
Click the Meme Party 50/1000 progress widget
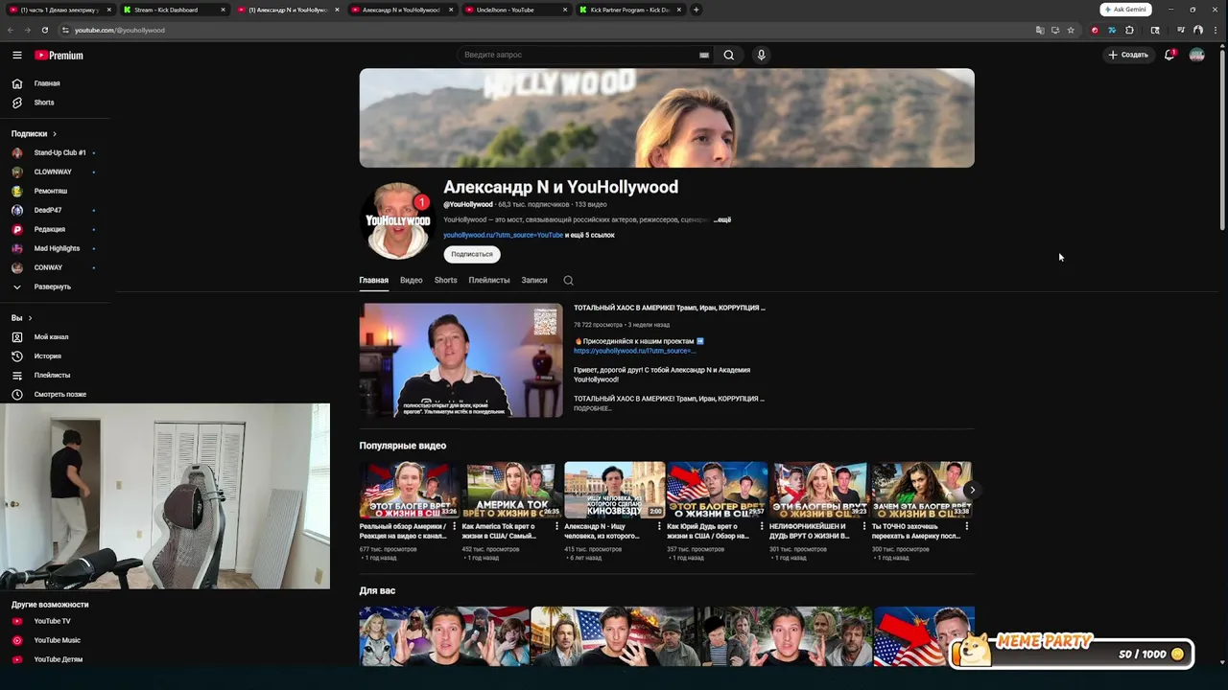1073,652
